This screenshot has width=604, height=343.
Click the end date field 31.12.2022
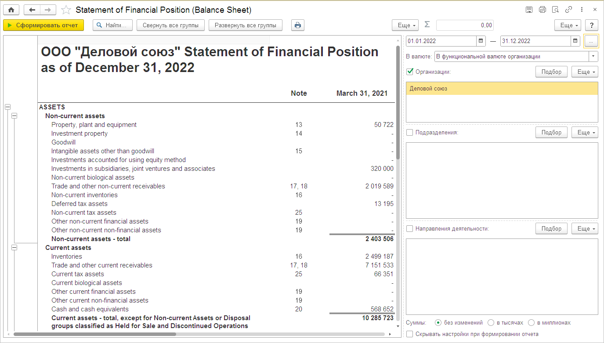pos(535,41)
